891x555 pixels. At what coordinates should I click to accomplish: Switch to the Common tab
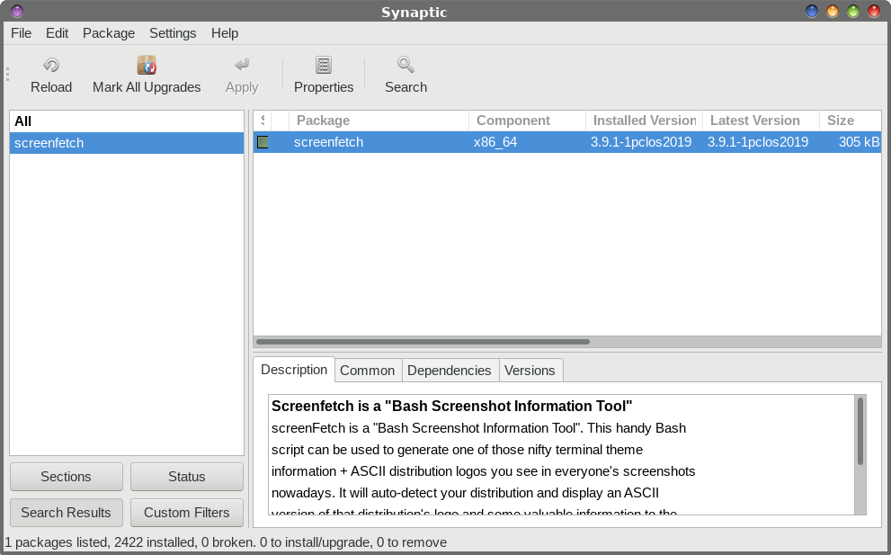(367, 371)
